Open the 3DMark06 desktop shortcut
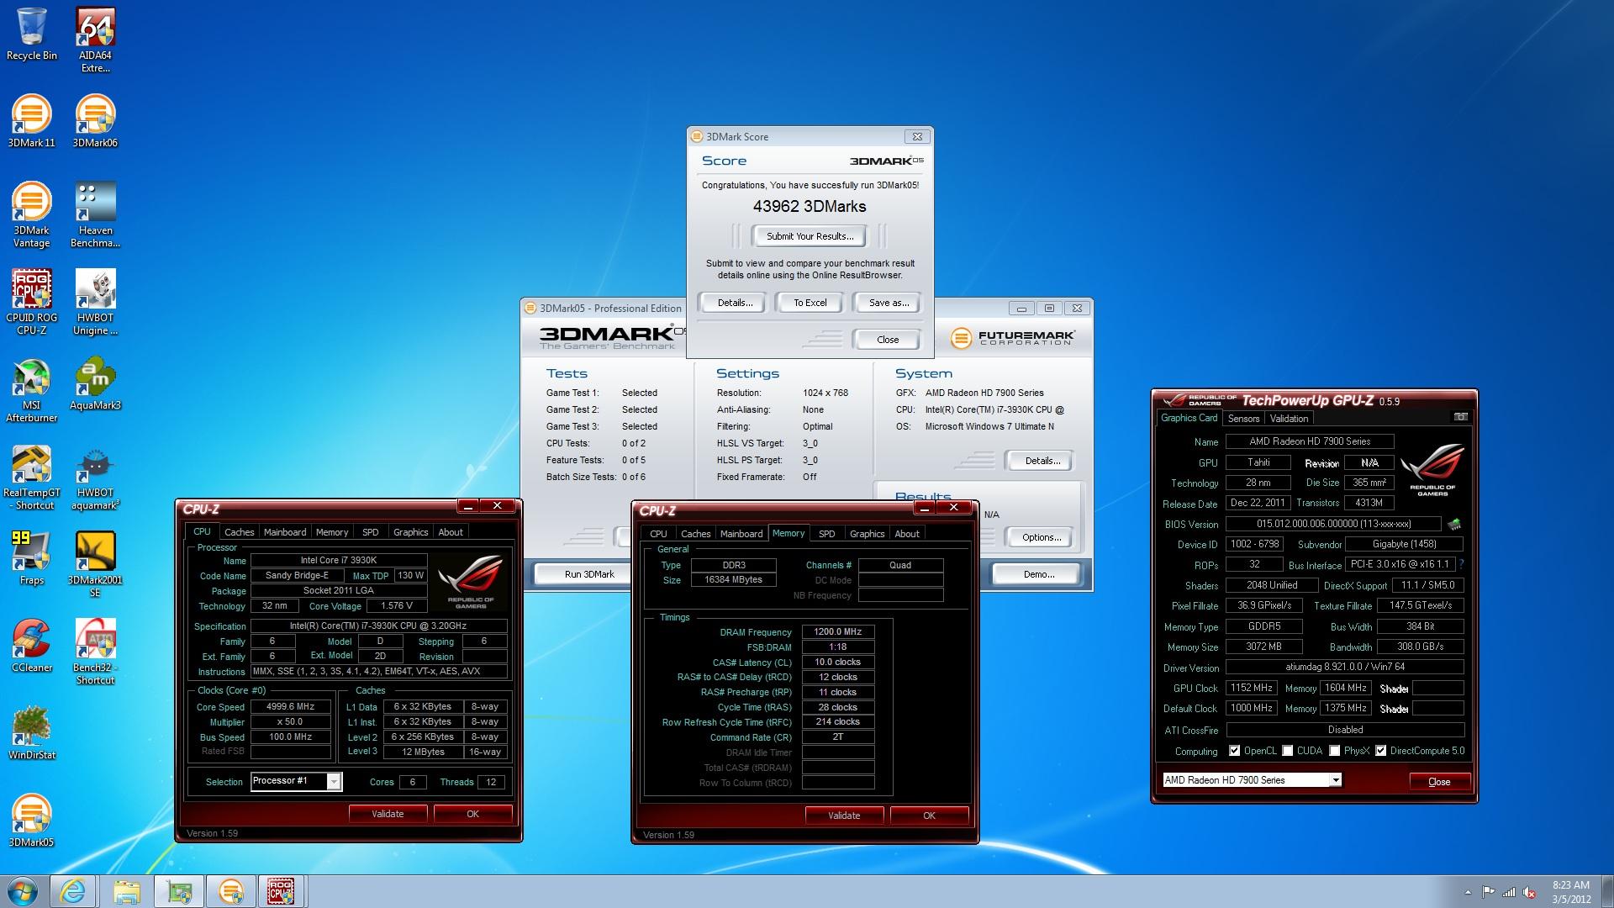The width and height of the screenshot is (1614, 908). coord(95,121)
